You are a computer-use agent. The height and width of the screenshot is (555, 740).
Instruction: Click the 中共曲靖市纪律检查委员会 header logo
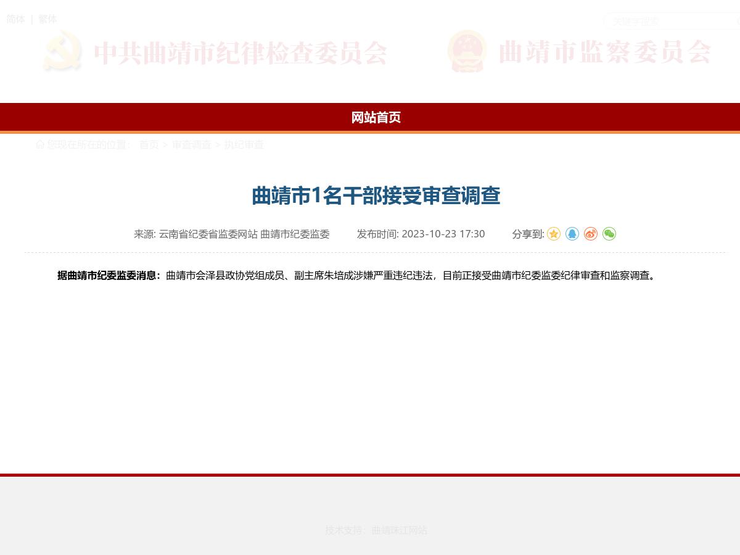point(215,52)
